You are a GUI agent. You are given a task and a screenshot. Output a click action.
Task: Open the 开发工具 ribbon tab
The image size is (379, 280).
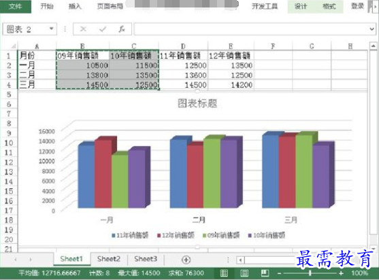(265, 6)
